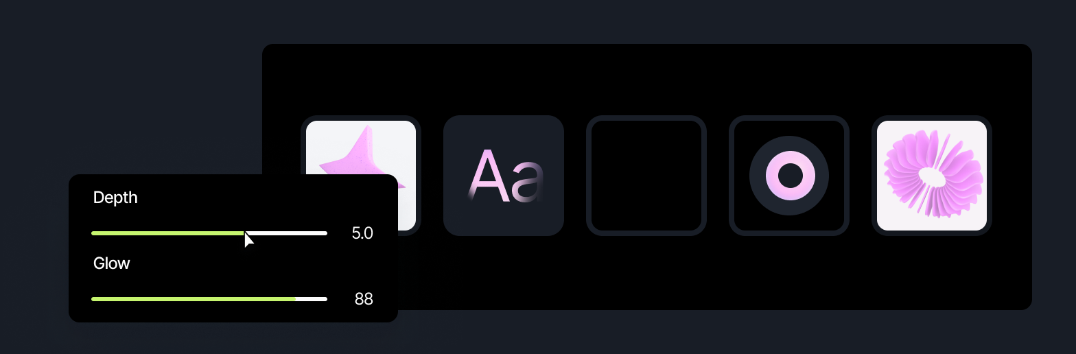Click the top point of the pink star
1076x354 pixels.
(x=369, y=129)
